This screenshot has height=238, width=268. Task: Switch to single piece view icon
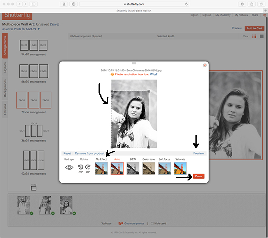(262, 36)
